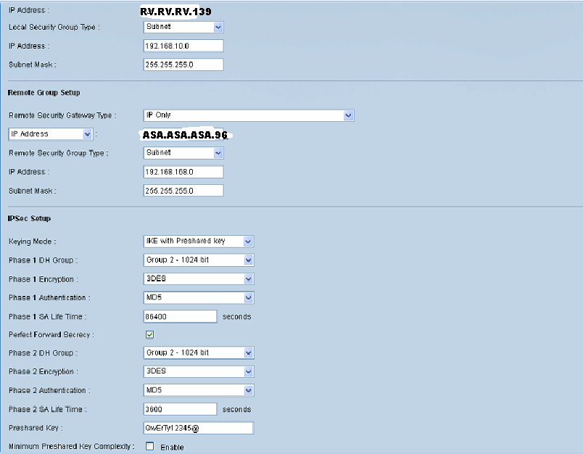Screen dimensions: 583x454
Task: Click the Remote Group Setup heading
Action: click(x=44, y=93)
